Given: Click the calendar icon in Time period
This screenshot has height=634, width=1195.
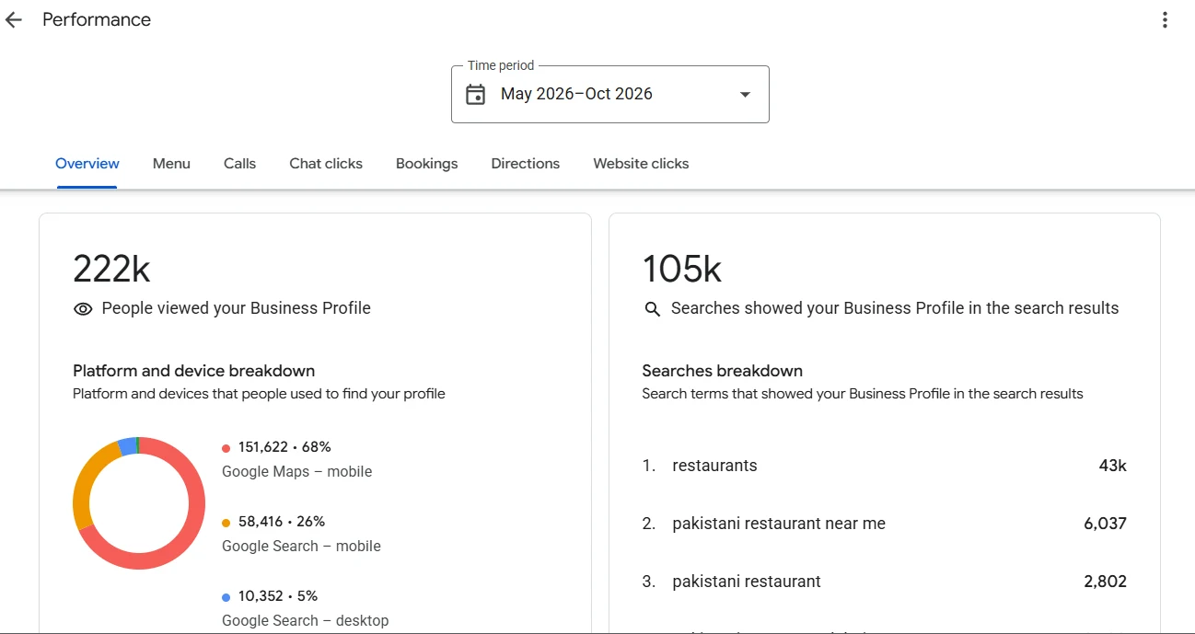Looking at the screenshot, I should (475, 94).
